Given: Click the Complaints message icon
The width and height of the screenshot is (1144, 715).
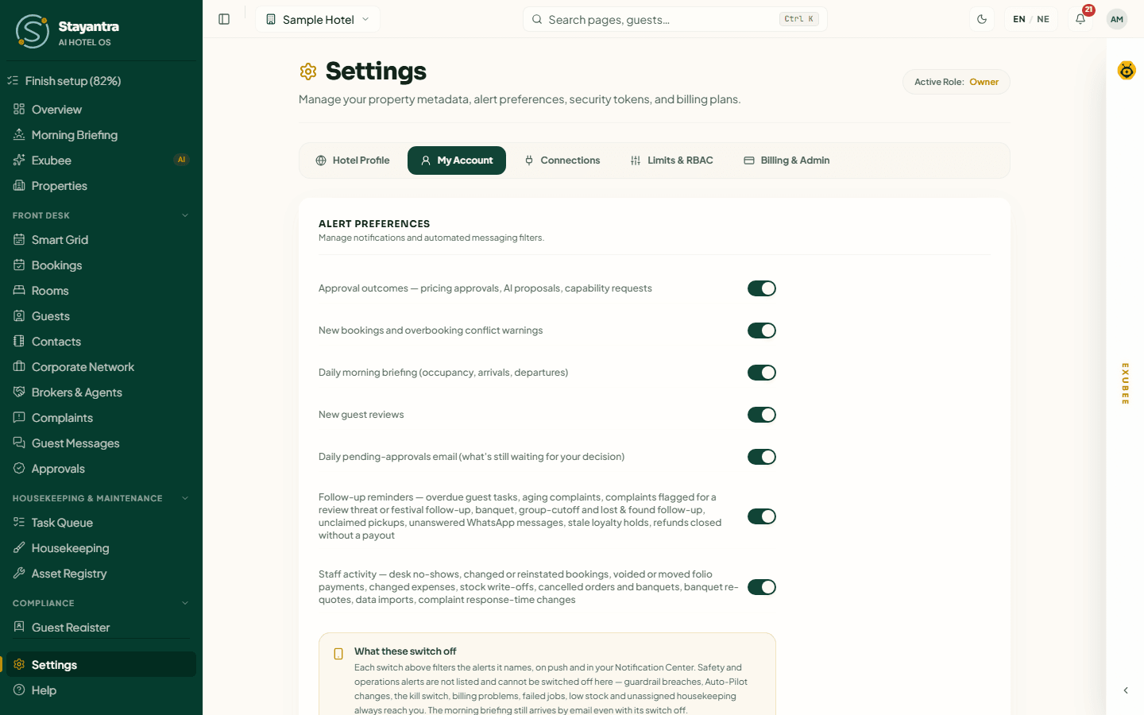Looking at the screenshot, I should tap(19, 417).
